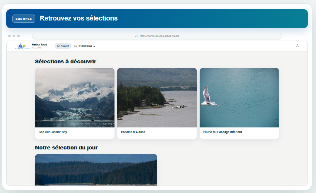Click the home icon inside Accueil tab
316x193 pixels.
(58, 46)
